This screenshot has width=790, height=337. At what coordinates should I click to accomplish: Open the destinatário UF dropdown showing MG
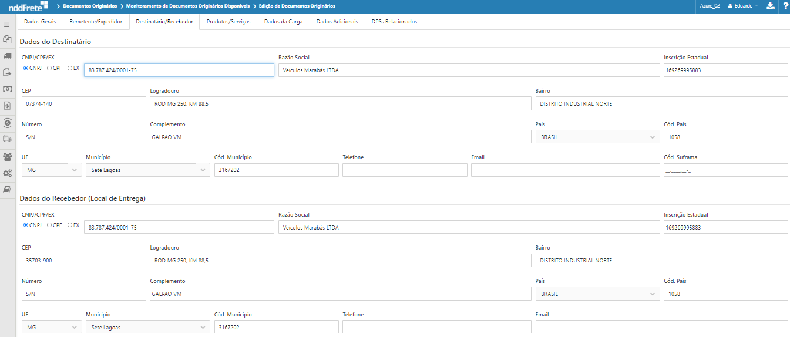click(51, 170)
